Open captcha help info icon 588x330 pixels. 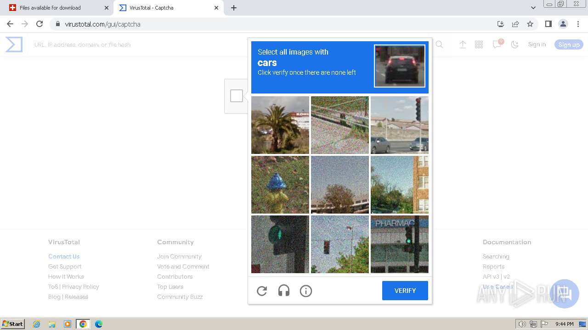coord(306,291)
